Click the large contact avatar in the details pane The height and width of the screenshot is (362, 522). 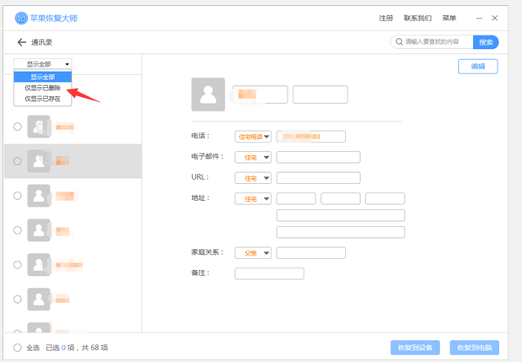pos(208,95)
